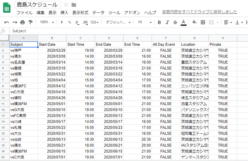Open the vertical align dropdown
248x161 pixels.
[239, 22]
